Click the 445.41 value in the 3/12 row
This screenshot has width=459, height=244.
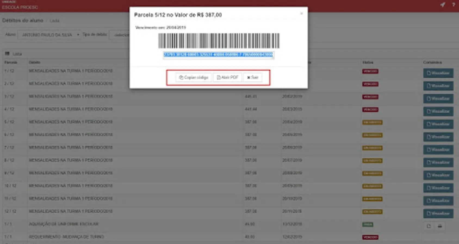click(x=251, y=96)
